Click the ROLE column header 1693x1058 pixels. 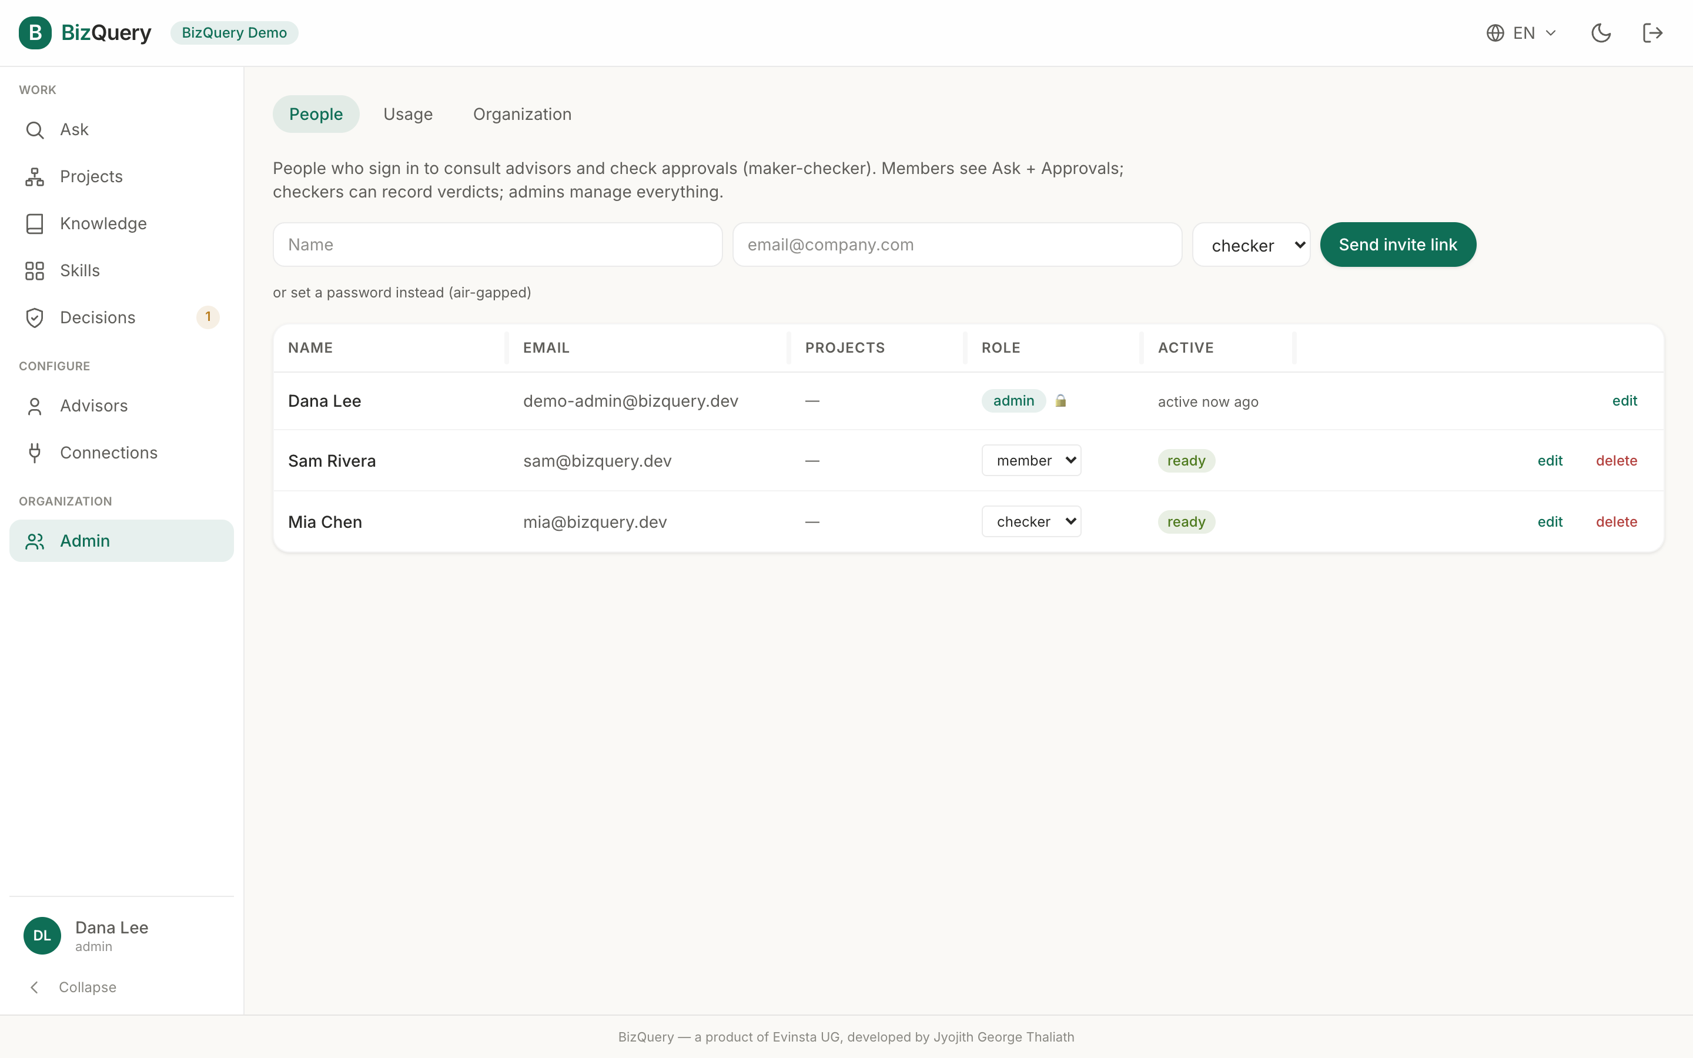point(1001,348)
